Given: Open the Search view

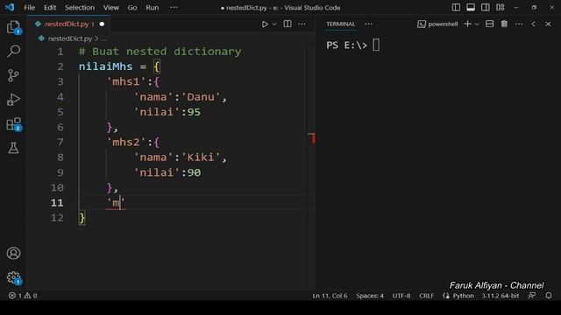Looking at the screenshot, I should click(x=14, y=51).
